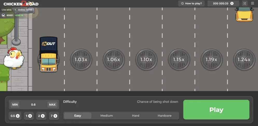Click the Live wins label
The width and height of the screenshot is (258, 126).
point(6,10)
